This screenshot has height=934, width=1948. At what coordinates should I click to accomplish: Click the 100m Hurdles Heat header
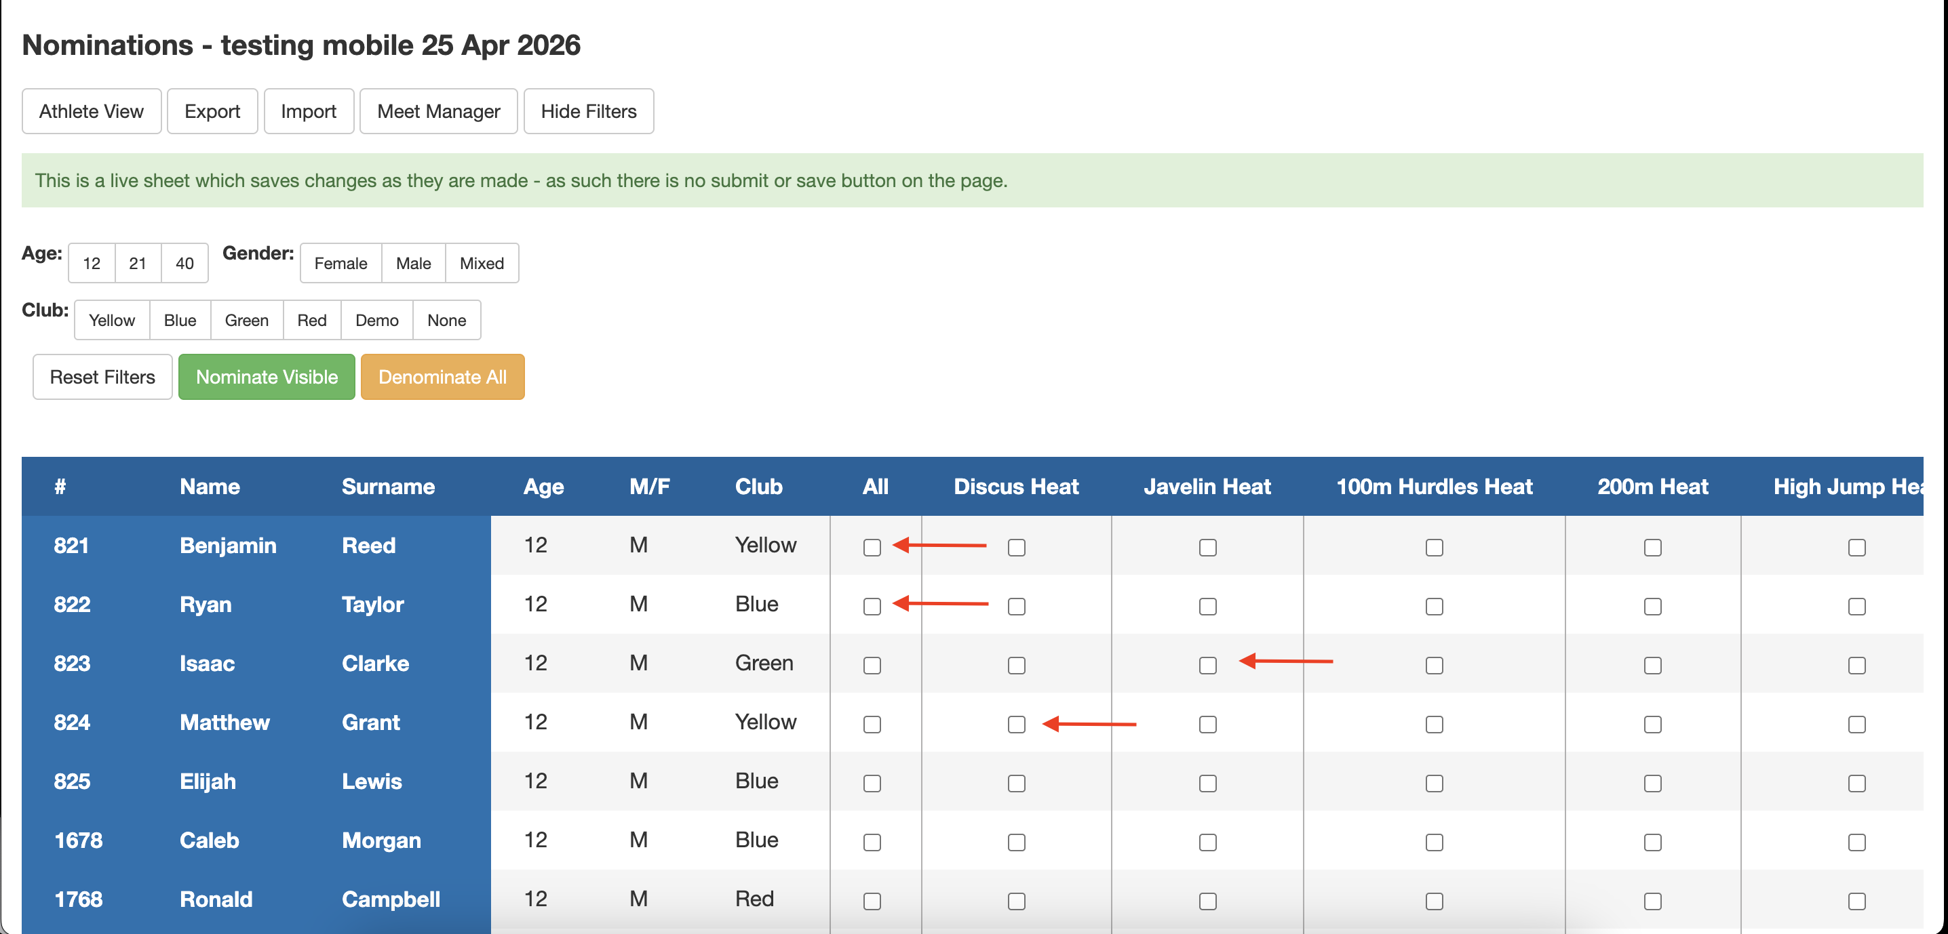coord(1435,487)
